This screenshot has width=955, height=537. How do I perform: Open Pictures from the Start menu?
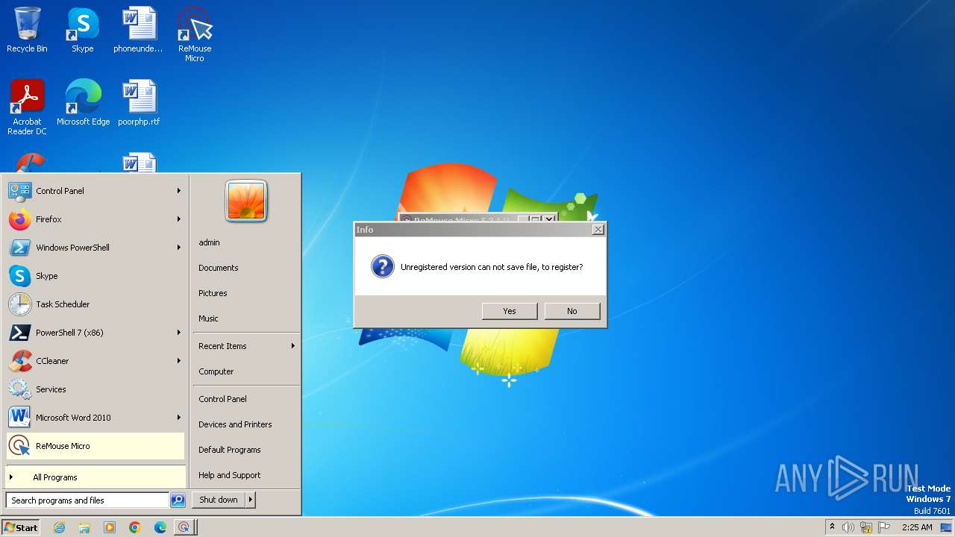pyautogui.click(x=213, y=293)
